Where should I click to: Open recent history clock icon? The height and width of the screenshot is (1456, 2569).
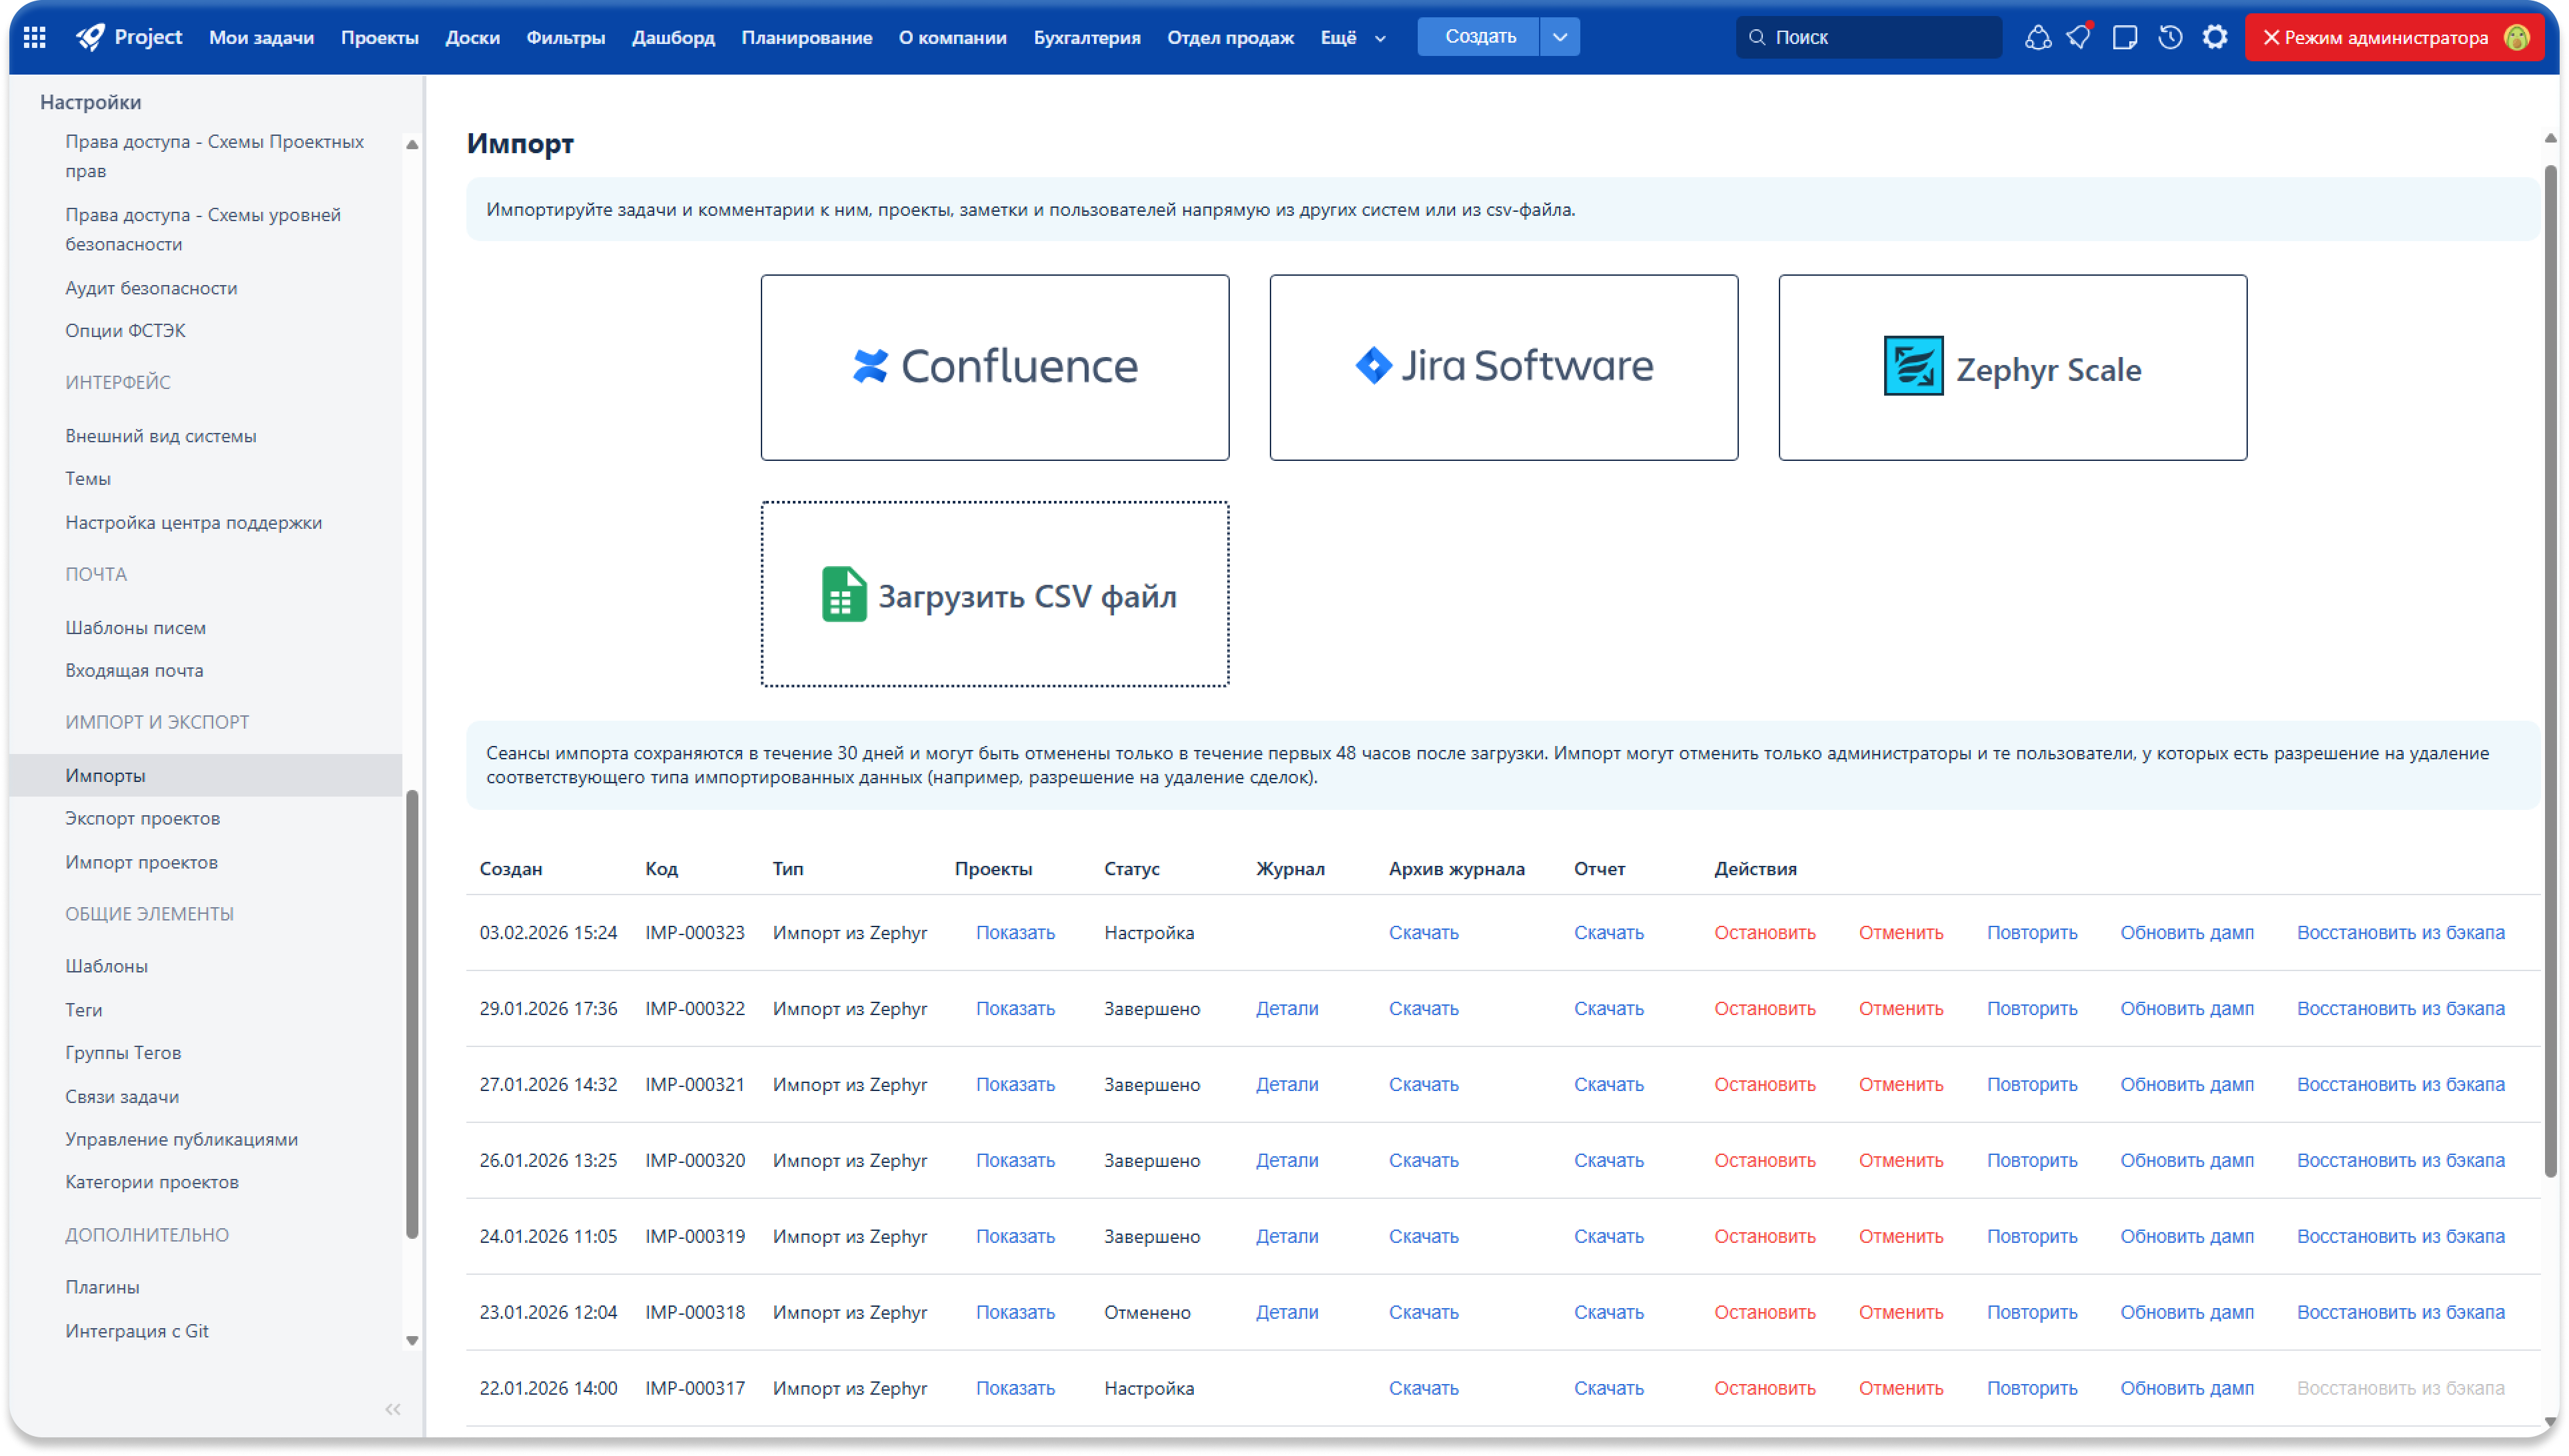(x=2169, y=37)
